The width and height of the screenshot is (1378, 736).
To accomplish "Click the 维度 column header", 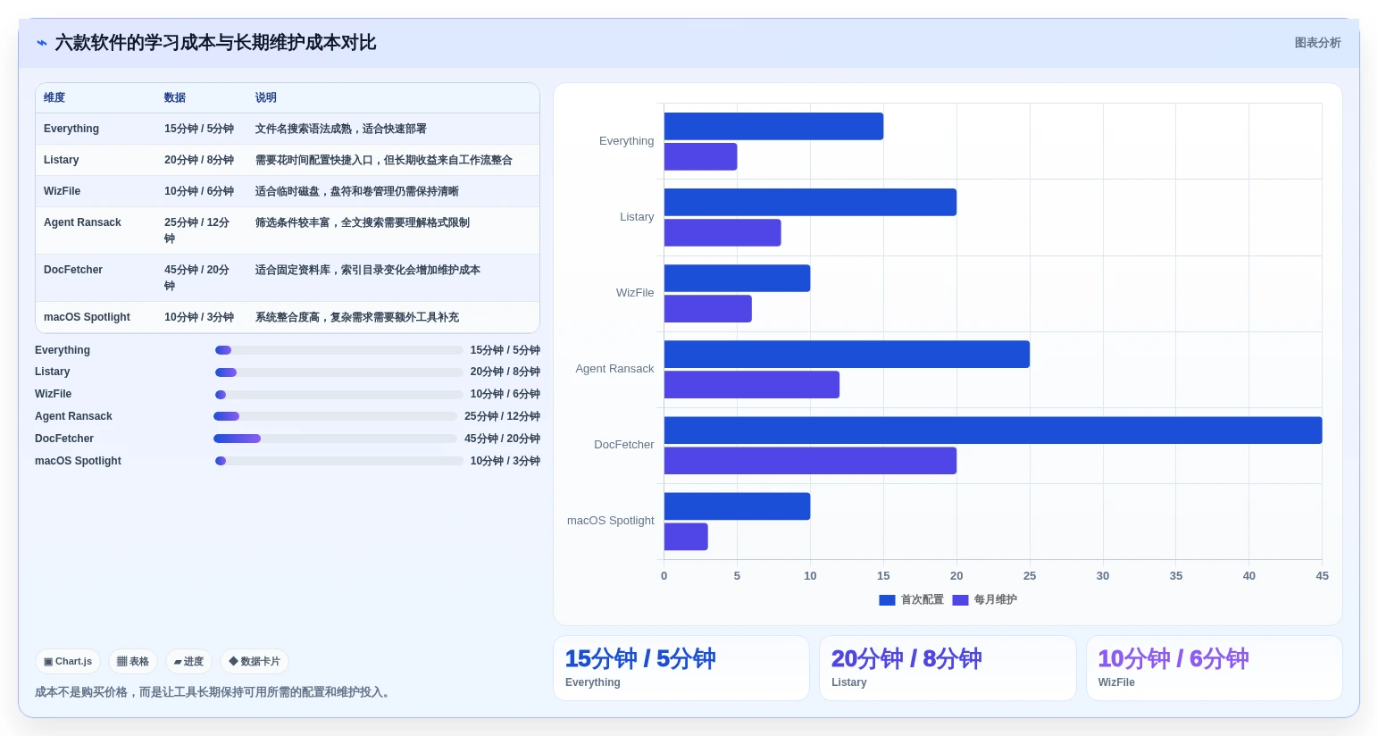I will (54, 97).
